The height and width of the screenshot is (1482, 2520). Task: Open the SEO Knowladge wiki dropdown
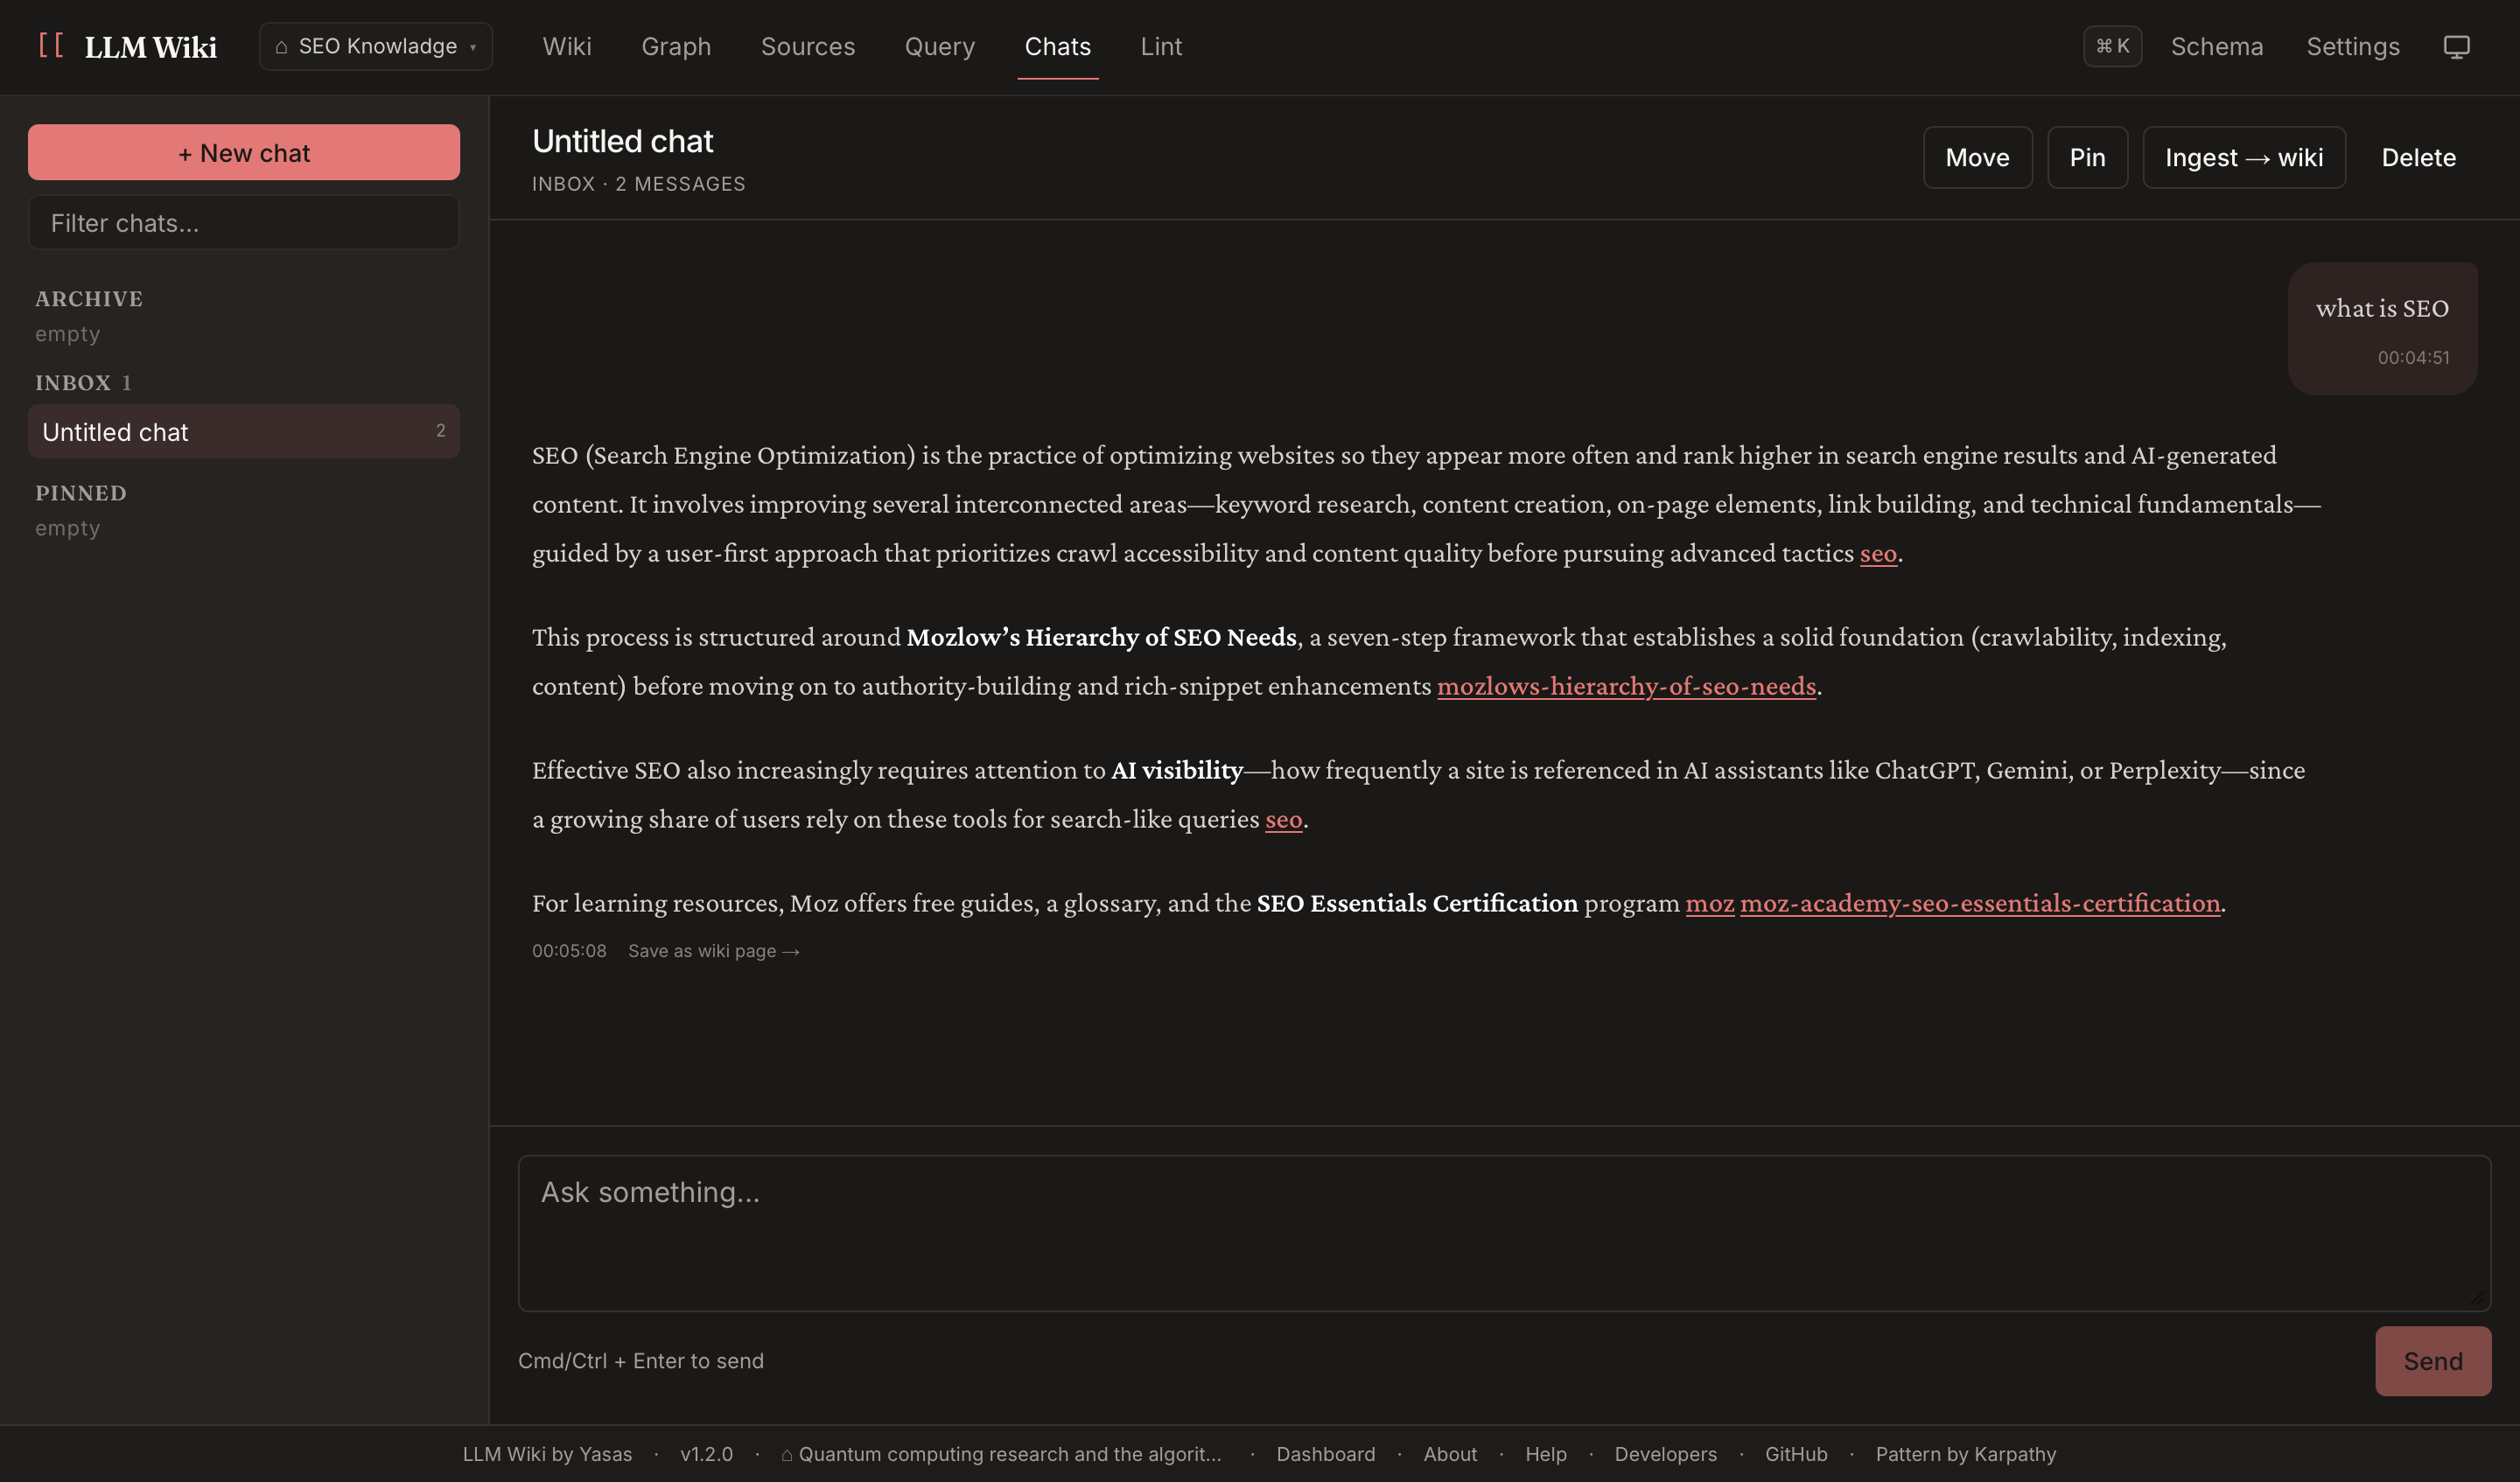tap(376, 46)
